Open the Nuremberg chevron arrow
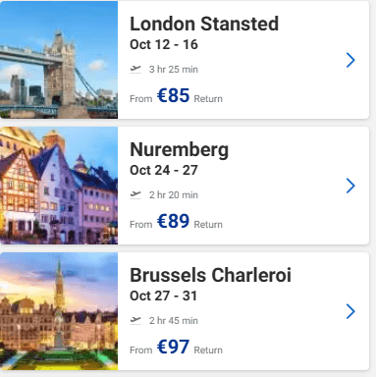The height and width of the screenshot is (377, 376). 350,186
